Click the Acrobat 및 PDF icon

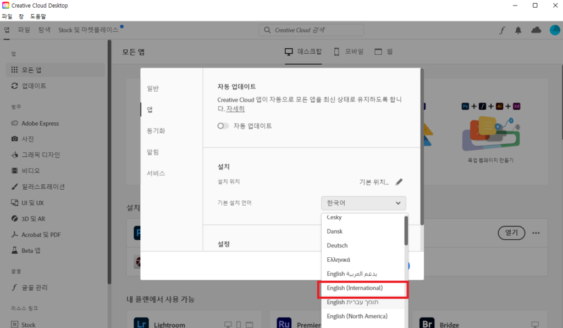click(14, 235)
